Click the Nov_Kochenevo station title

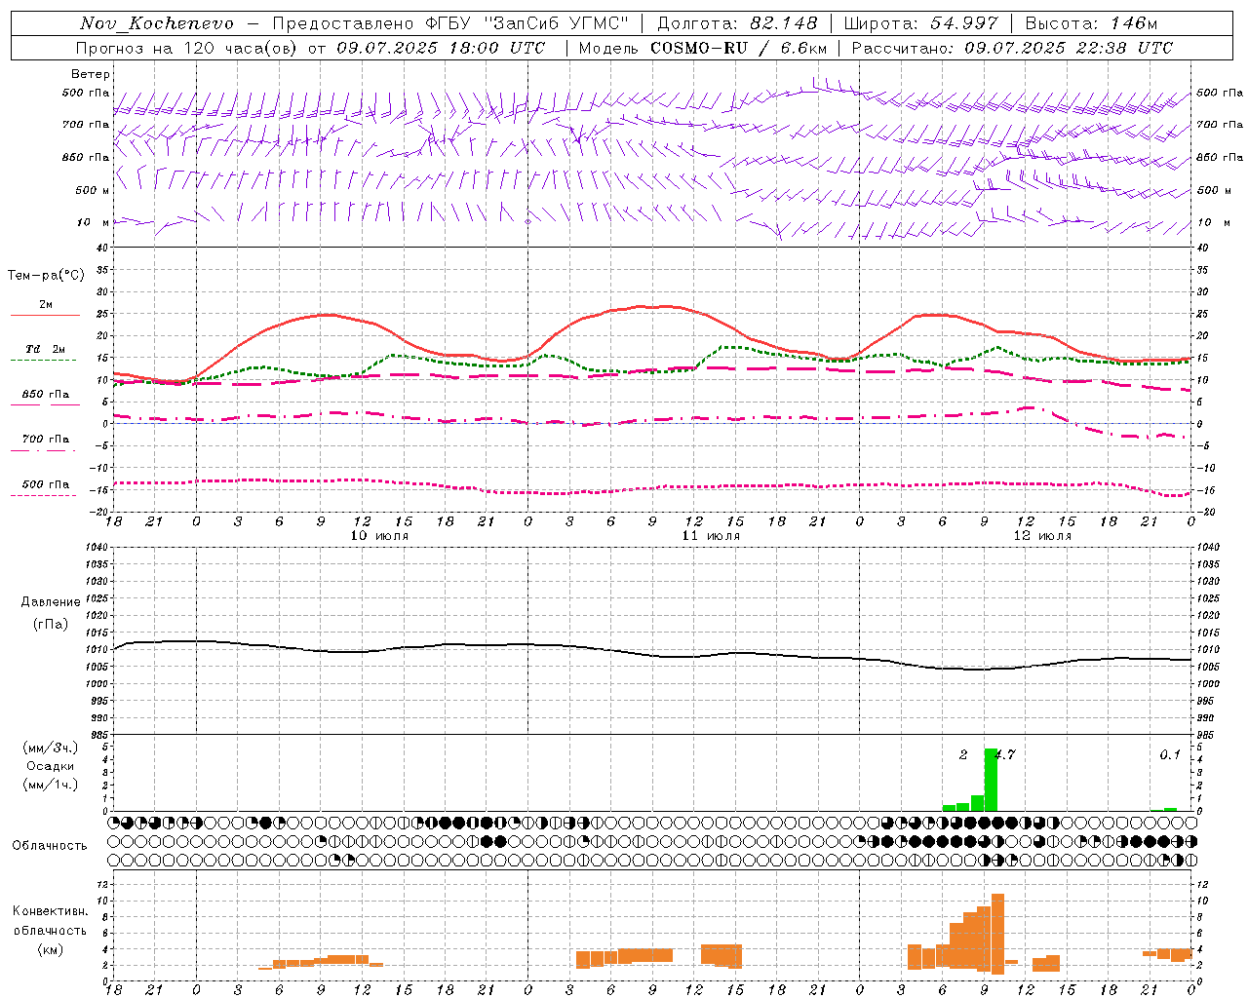coord(157,23)
